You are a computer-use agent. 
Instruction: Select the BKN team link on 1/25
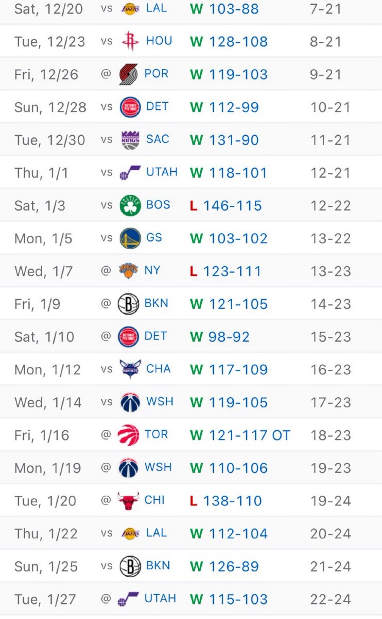click(158, 566)
